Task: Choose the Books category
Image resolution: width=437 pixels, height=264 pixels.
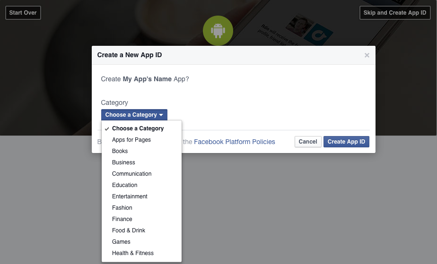Action: pos(120,151)
